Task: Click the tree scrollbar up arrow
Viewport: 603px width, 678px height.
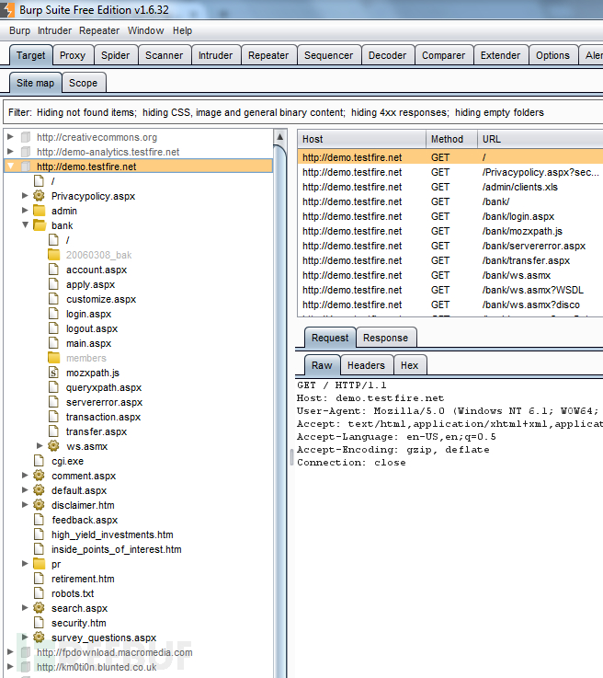Action: point(280,137)
